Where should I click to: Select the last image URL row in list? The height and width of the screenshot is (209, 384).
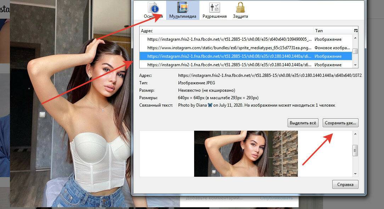pyautogui.click(x=229, y=65)
